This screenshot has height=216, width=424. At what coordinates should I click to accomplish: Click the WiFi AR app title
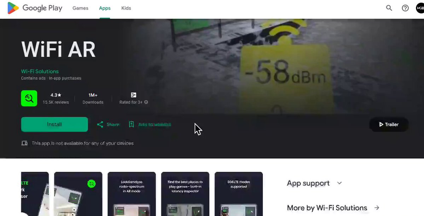[x=58, y=49]
